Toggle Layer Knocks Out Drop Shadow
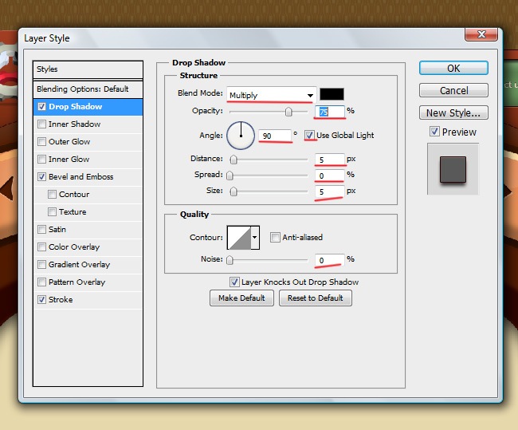Viewport: 518px width, 430px height. (x=234, y=282)
